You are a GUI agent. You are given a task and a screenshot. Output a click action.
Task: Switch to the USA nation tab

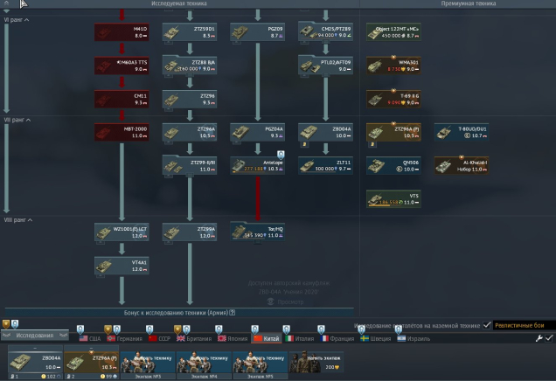pos(90,338)
